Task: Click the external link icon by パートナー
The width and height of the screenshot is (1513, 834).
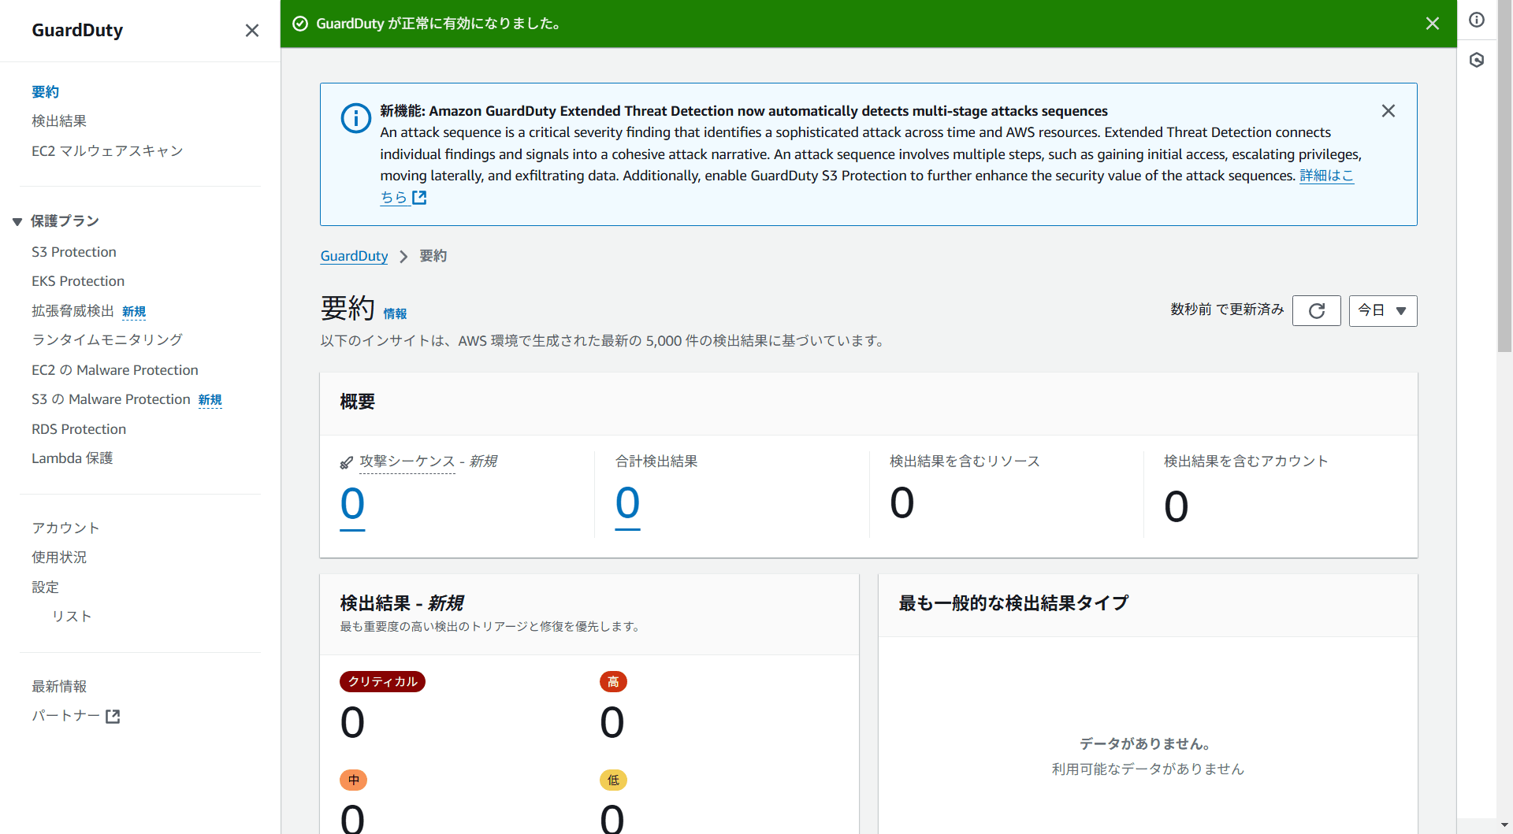Action: [113, 717]
